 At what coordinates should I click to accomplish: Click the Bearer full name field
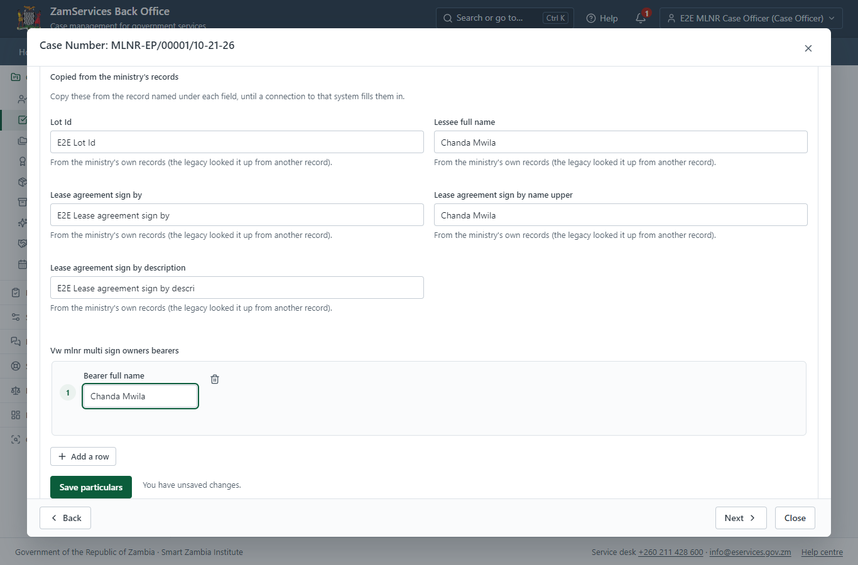[141, 396]
